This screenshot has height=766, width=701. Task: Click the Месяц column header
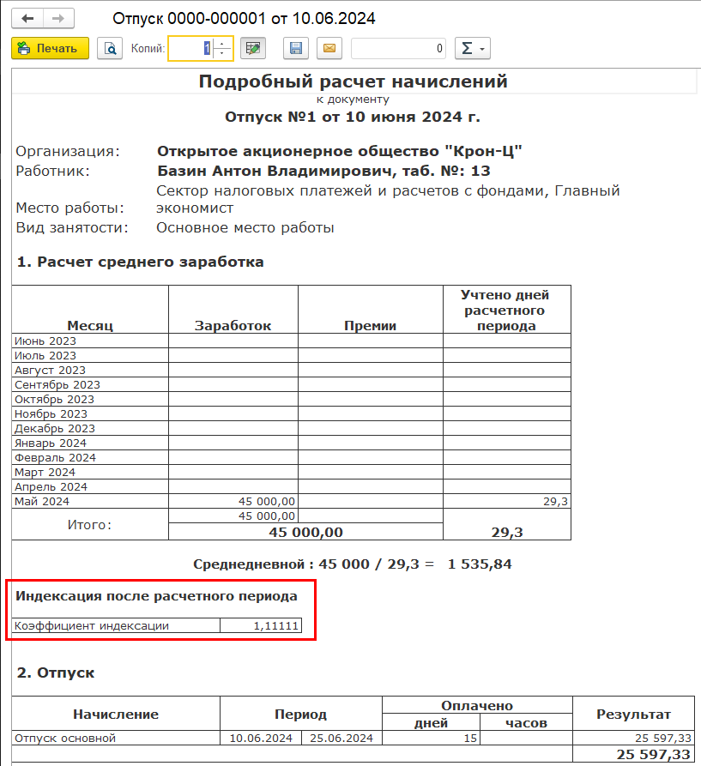coord(90,310)
